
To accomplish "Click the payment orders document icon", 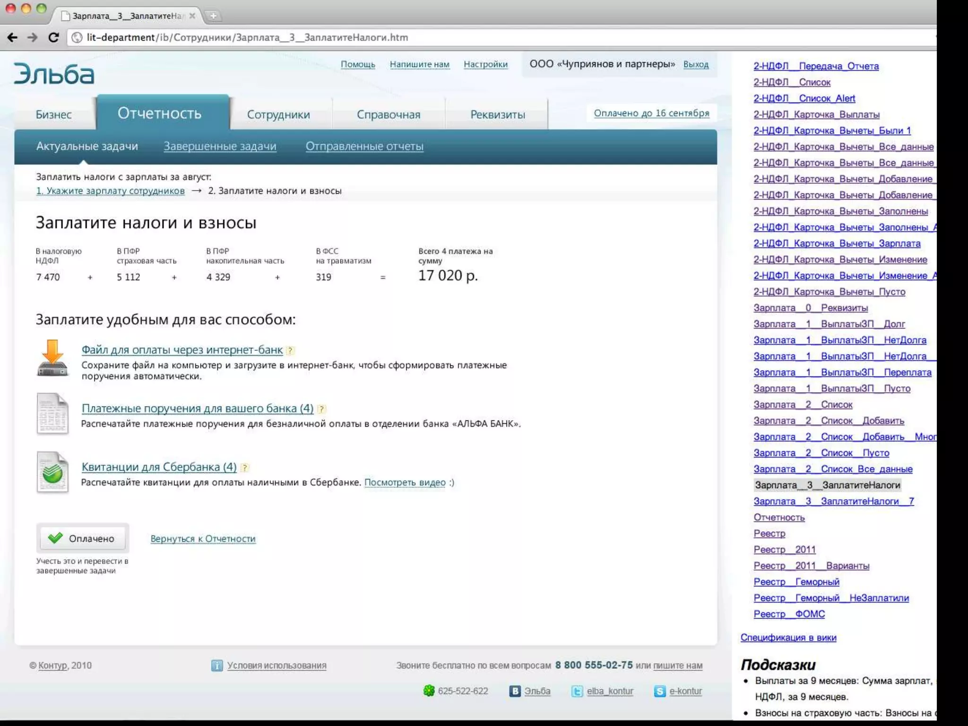I will (x=52, y=414).
